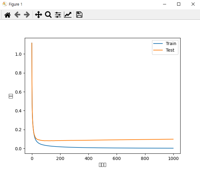Viewport: 200px width, 170px height.
Task: Activate the Pan axes tool
Action: 39,15
